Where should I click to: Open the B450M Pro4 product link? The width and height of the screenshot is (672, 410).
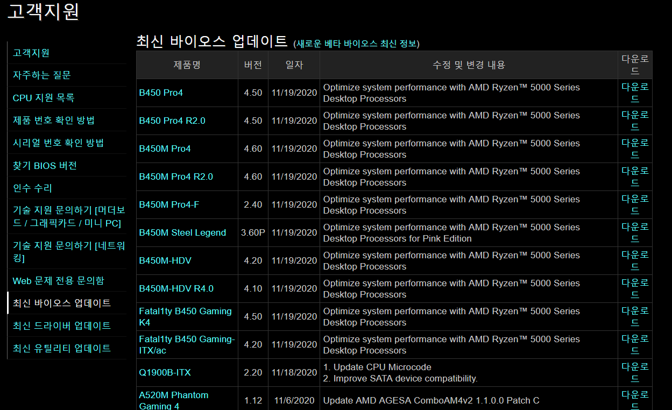pyautogui.click(x=165, y=149)
